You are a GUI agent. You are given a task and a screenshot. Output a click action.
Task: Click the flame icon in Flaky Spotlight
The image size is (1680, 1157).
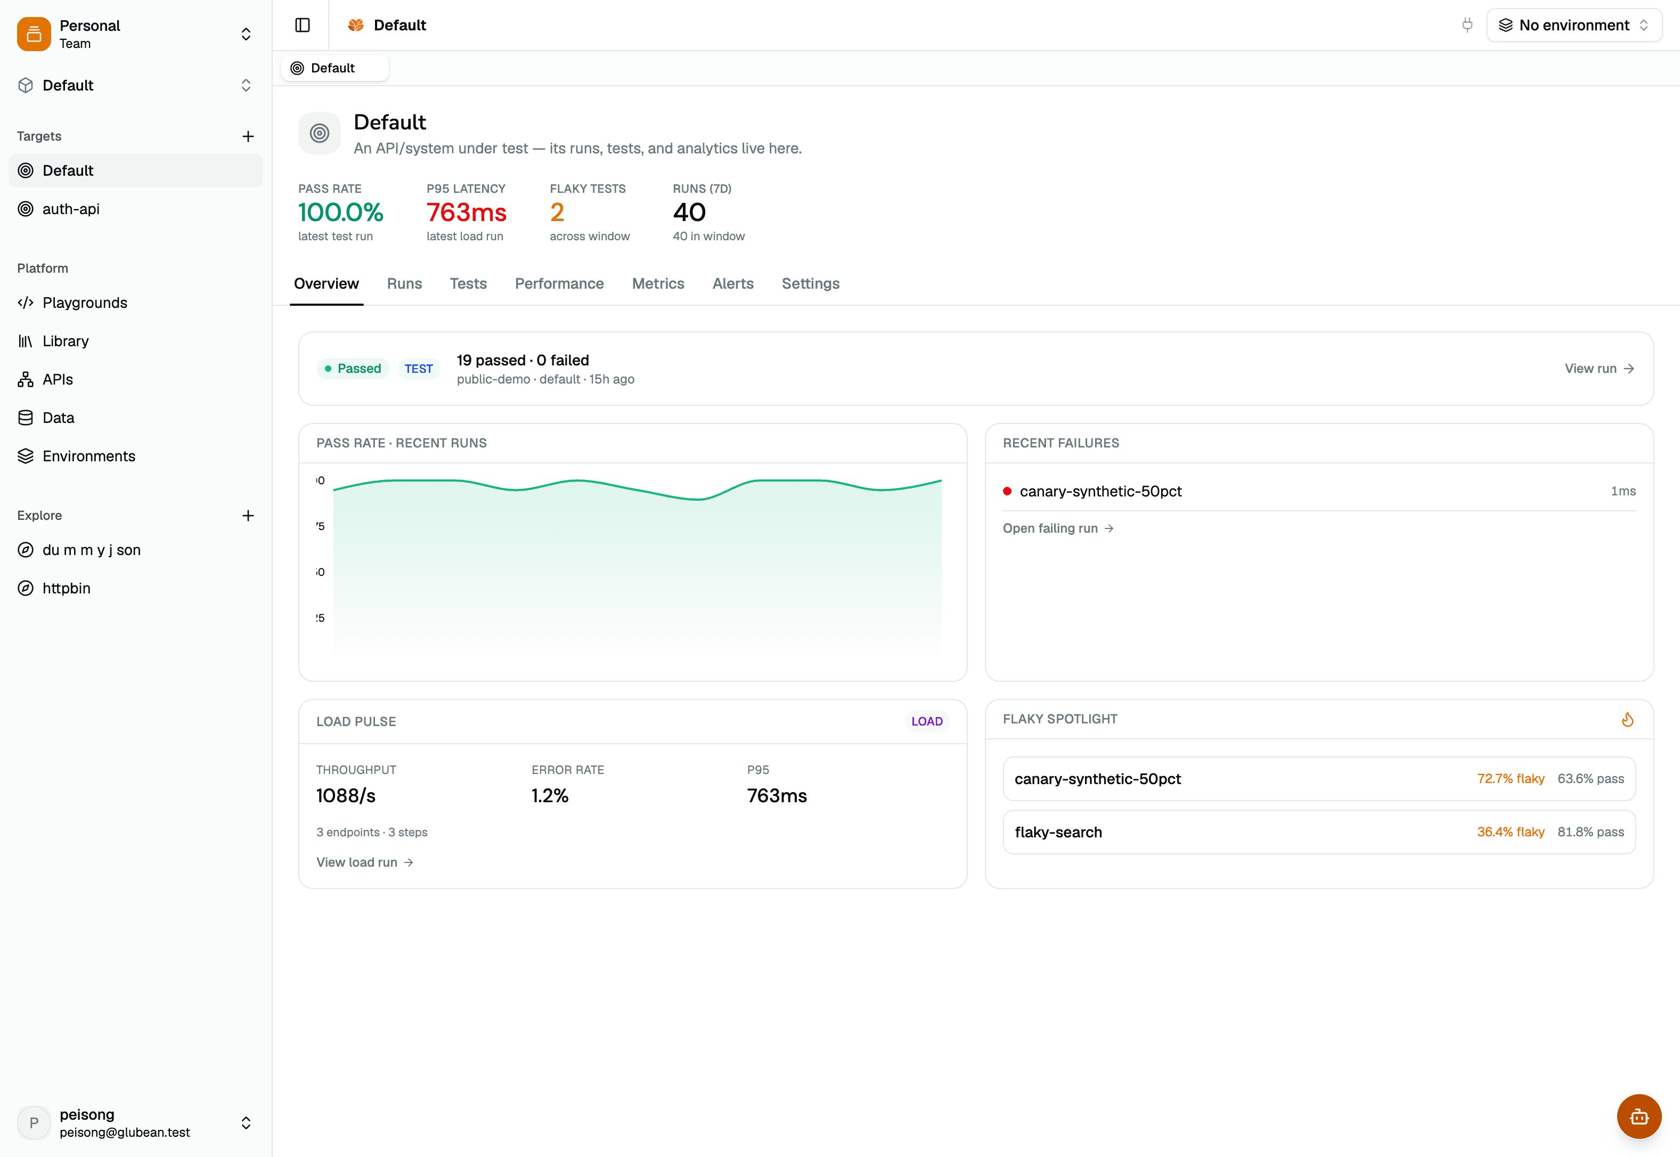click(1627, 719)
